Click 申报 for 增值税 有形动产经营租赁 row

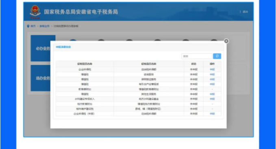[x=212, y=84]
